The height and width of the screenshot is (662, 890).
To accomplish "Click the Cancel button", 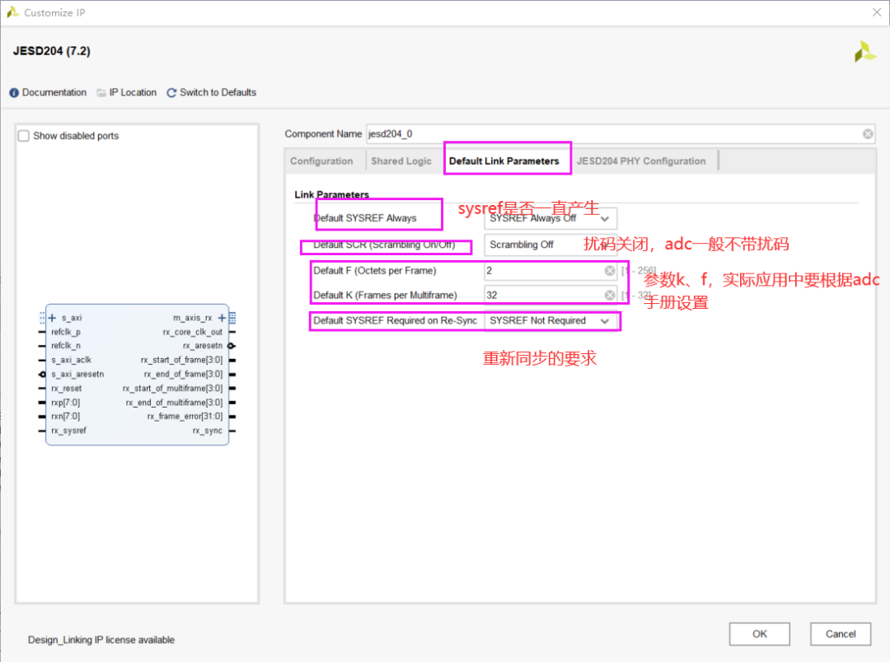I will pos(841,634).
